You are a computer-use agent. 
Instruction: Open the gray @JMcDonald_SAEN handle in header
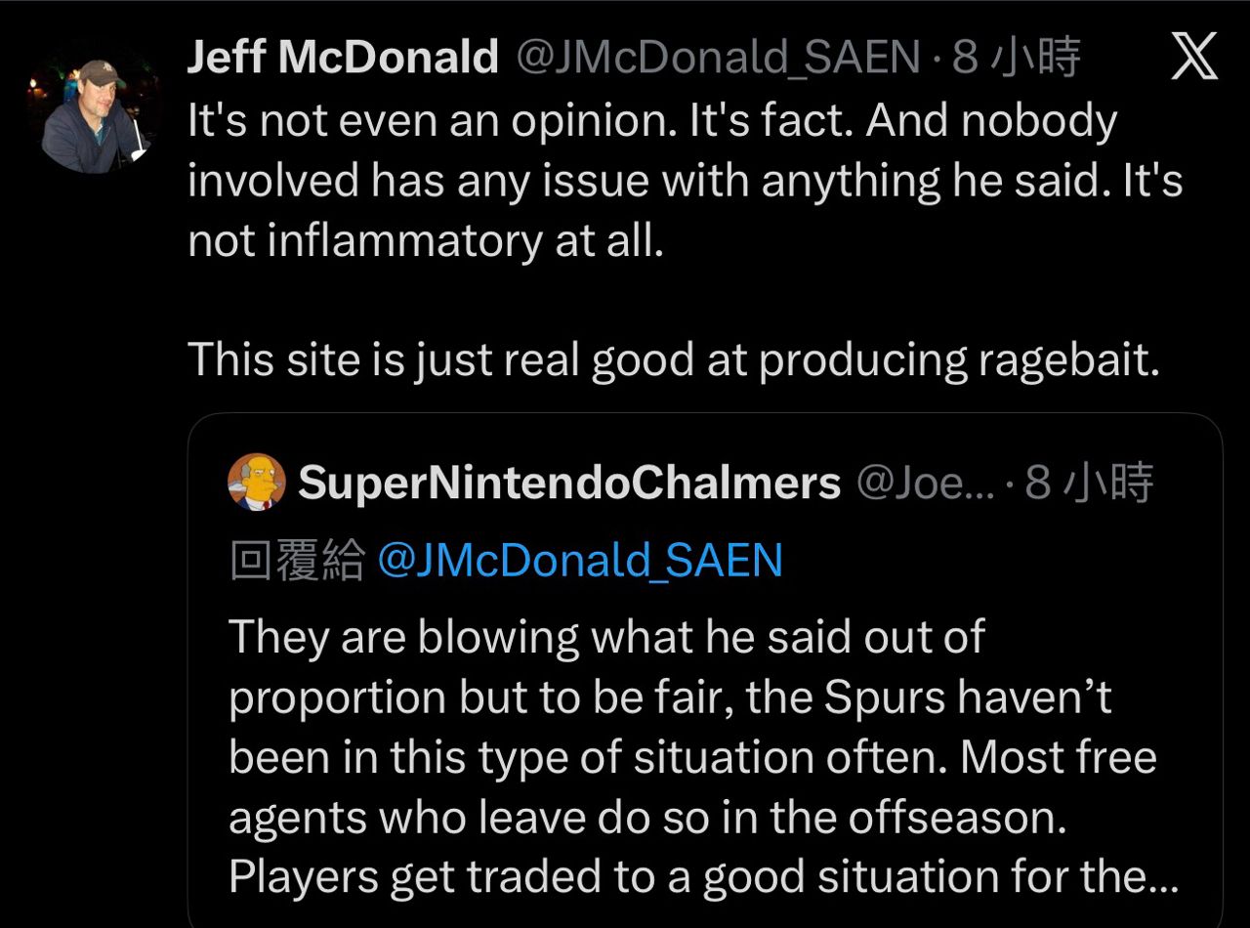[718, 59]
